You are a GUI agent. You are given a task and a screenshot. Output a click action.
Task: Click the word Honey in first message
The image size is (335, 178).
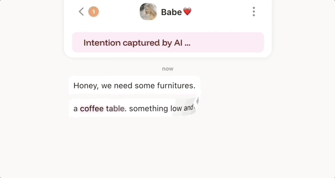tap(86, 86)
